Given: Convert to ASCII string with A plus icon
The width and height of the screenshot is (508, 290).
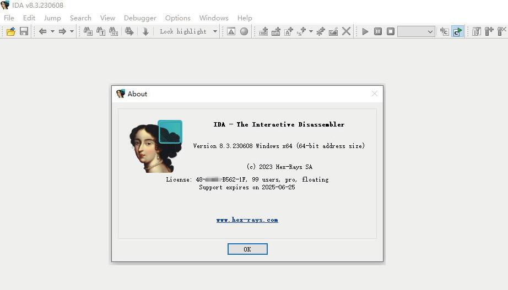Looking at the screenshot, I should 288,31.
